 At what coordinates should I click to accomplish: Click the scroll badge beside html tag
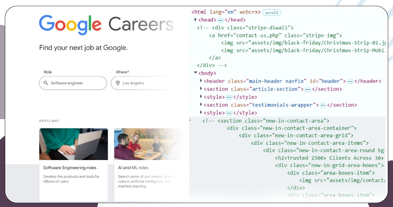[272, 13]
